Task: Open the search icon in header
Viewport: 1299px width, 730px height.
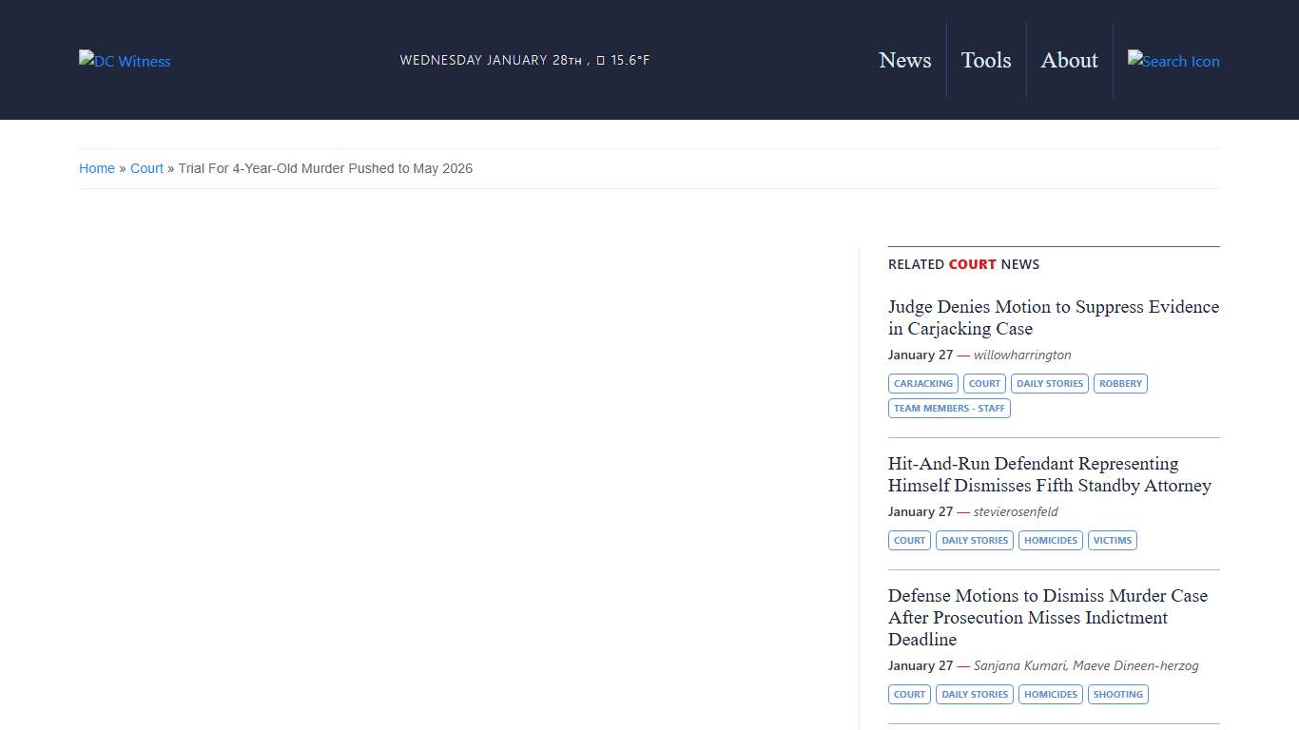Action: [1173, 61]
